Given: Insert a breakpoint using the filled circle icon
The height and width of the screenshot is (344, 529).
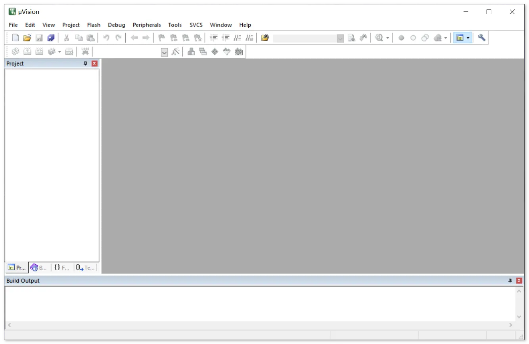Looking at the screenshot, I should click(x=401, y=38).
